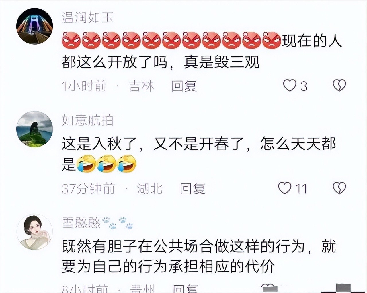The height and width of the screenshot is (293, 367).
Task: Open 温润如玉 profile avatar
Action: pos(35,26)
